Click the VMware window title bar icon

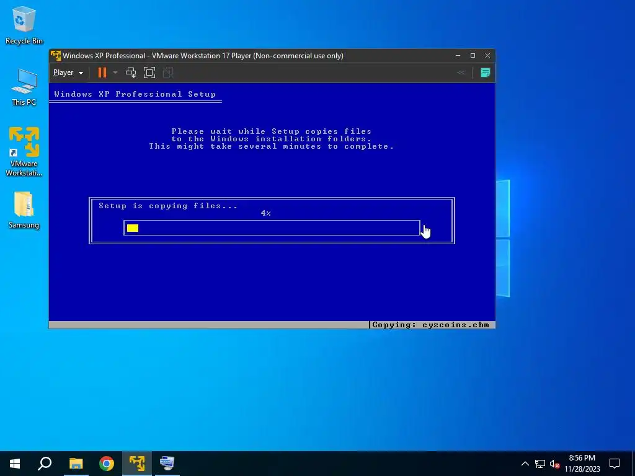pos(55,56)
